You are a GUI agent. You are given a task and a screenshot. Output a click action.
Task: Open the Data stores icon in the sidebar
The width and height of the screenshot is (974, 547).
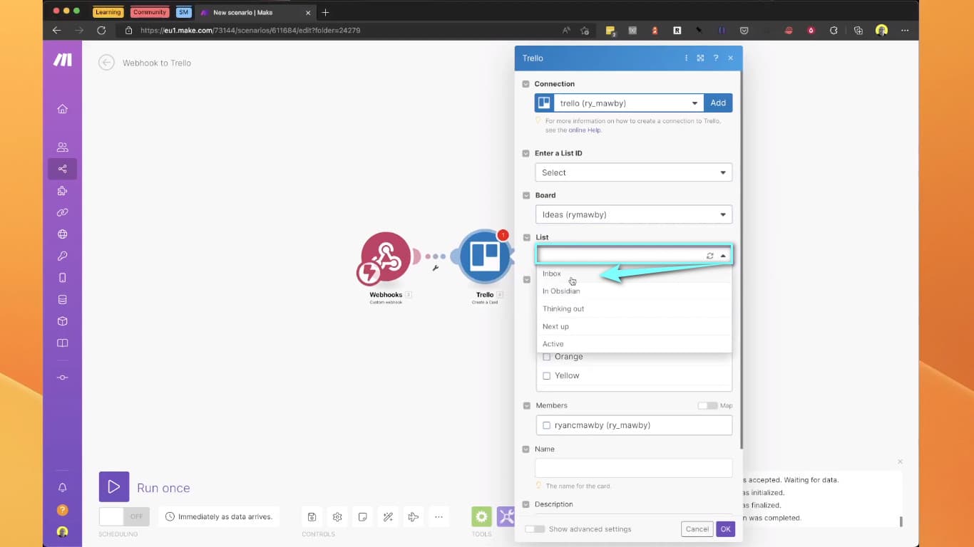63,300
